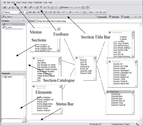Click the Filters(0) link
The height and width of the screenshot is (126, 143).
point(115,17)
